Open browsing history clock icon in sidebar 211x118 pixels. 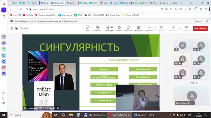coord(4,98)
